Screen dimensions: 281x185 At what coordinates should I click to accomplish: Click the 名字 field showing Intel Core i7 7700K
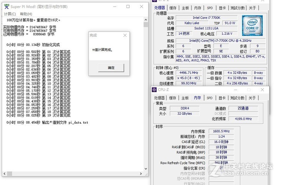coord(201,18)
